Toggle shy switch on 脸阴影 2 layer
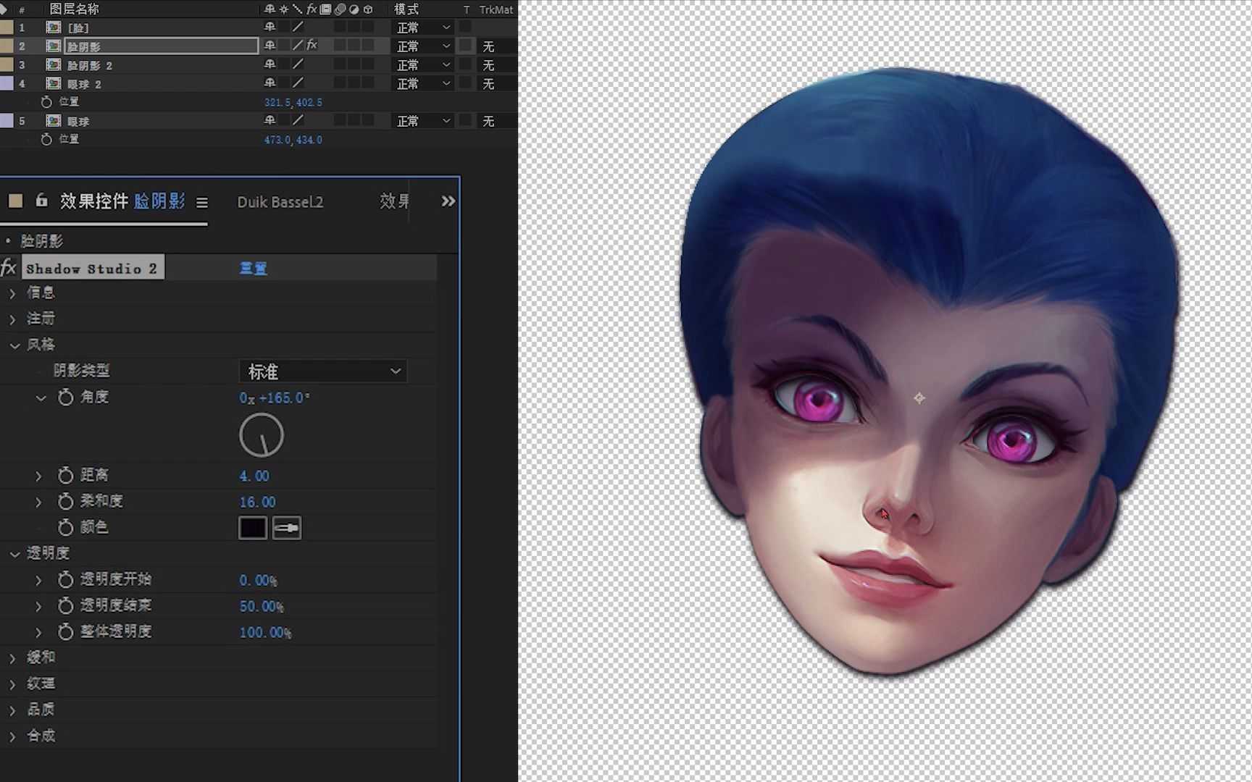Screen dimensions: 1252x782 (270, 64)
